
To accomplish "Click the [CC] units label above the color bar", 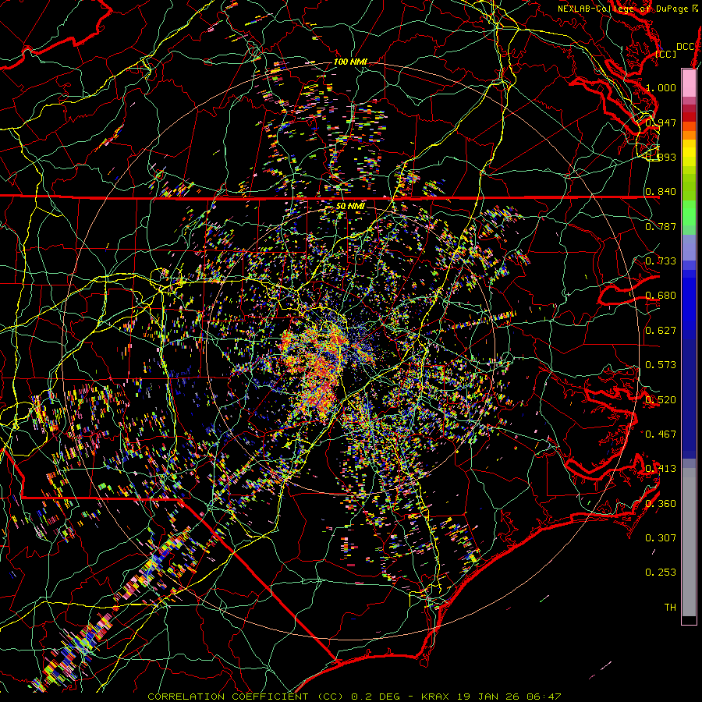I will (666, 54).
